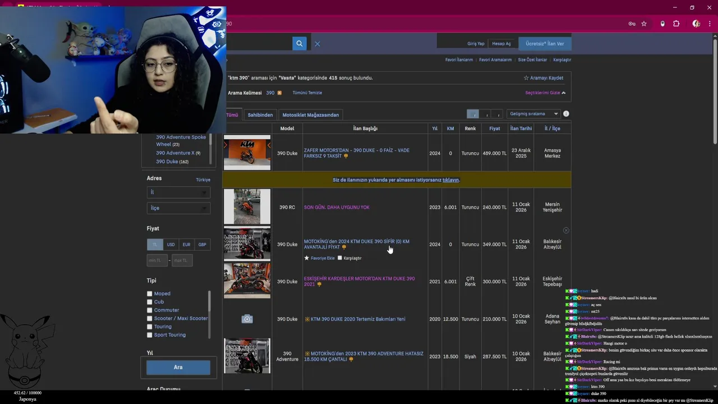
Task: Remove the 390 keyword filter tag
Action: click(x=279, y=93)
